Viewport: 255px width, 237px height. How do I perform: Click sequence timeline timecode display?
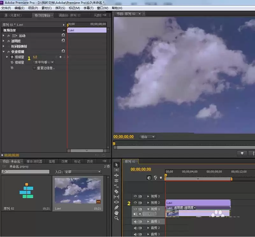click(x=141, y=169)
